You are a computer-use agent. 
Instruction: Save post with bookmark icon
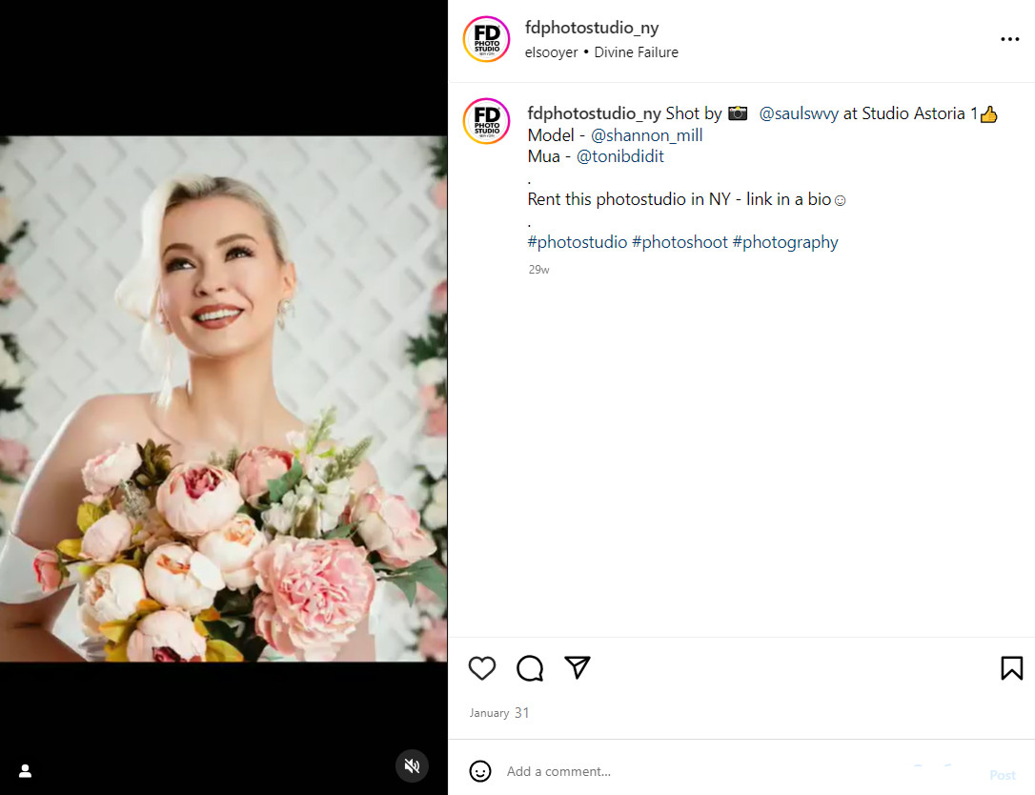pyautogui.click(x=1011, y=668)
